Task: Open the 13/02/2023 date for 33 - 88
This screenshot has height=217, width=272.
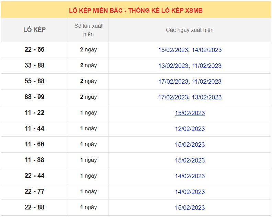Action: pos(173,66)
